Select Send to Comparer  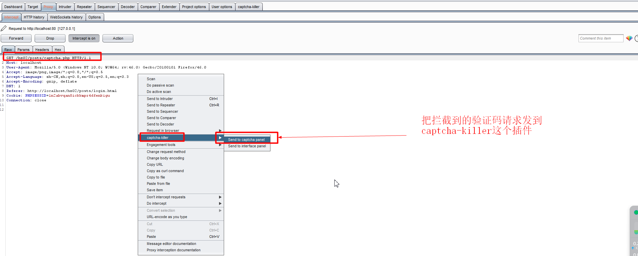[181, 118]
